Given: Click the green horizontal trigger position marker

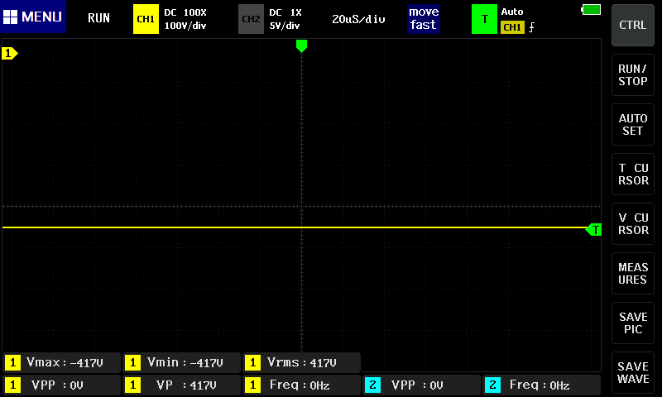Looking at the screenshot, I should point(301,46).
